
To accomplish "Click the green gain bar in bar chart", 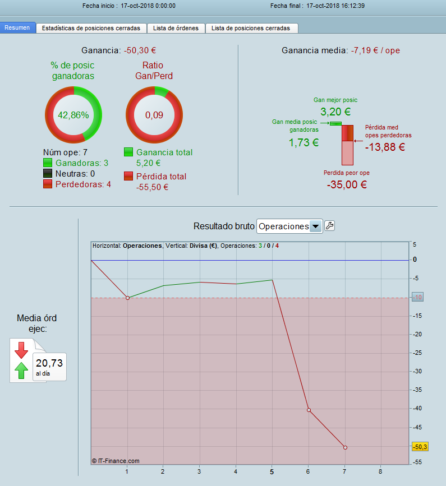I will 335,124.
